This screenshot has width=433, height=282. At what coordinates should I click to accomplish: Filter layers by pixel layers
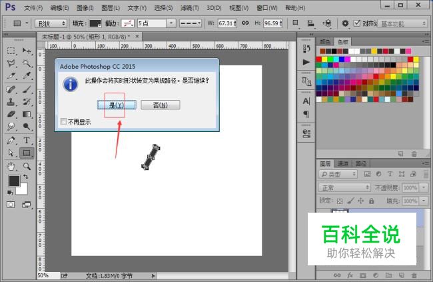point(367,174)
